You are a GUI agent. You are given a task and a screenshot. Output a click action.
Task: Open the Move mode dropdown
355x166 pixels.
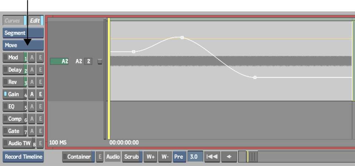click(23, 45)
